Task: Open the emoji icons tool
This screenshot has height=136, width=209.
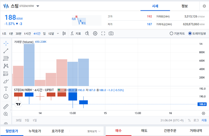Action: click(x=6, y=96)
